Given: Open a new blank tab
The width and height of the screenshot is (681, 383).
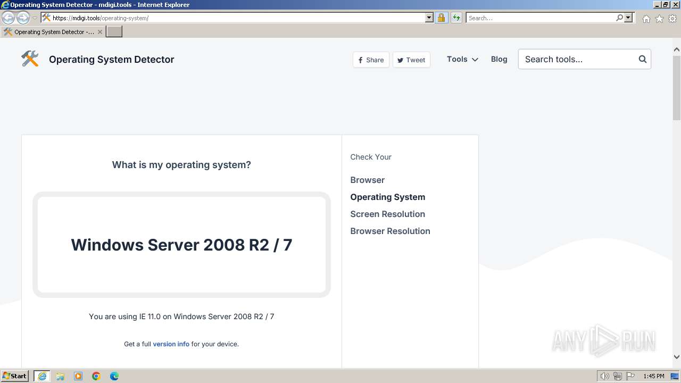Looking at the screenshot, I should coord(114,32).
